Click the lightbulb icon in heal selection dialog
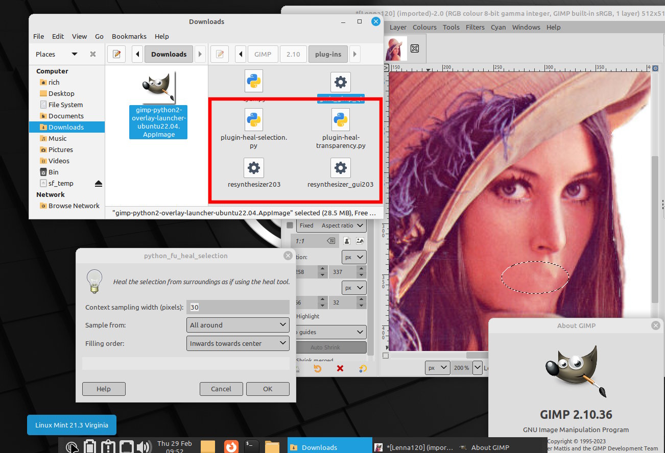Screen dimensions: 665x453 click(94, 281)
